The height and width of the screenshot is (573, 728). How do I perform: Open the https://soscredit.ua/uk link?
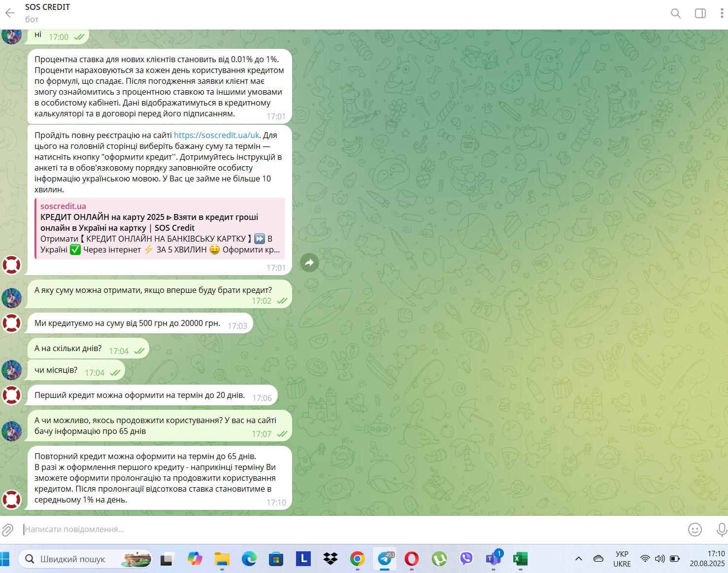(216, 135)
